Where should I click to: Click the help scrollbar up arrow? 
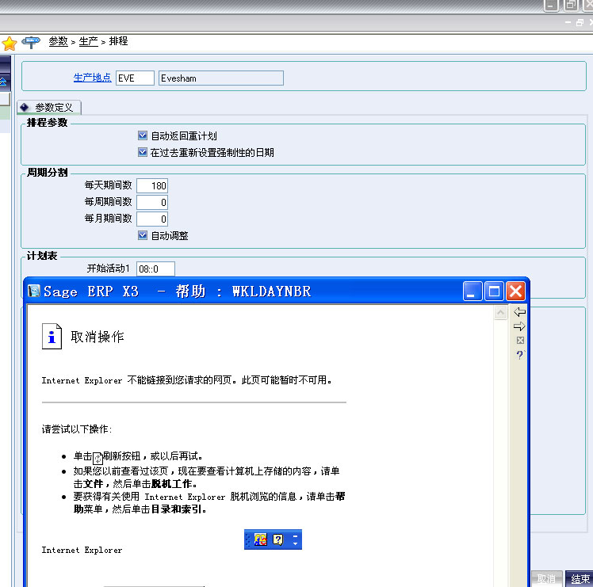[500, 313]
